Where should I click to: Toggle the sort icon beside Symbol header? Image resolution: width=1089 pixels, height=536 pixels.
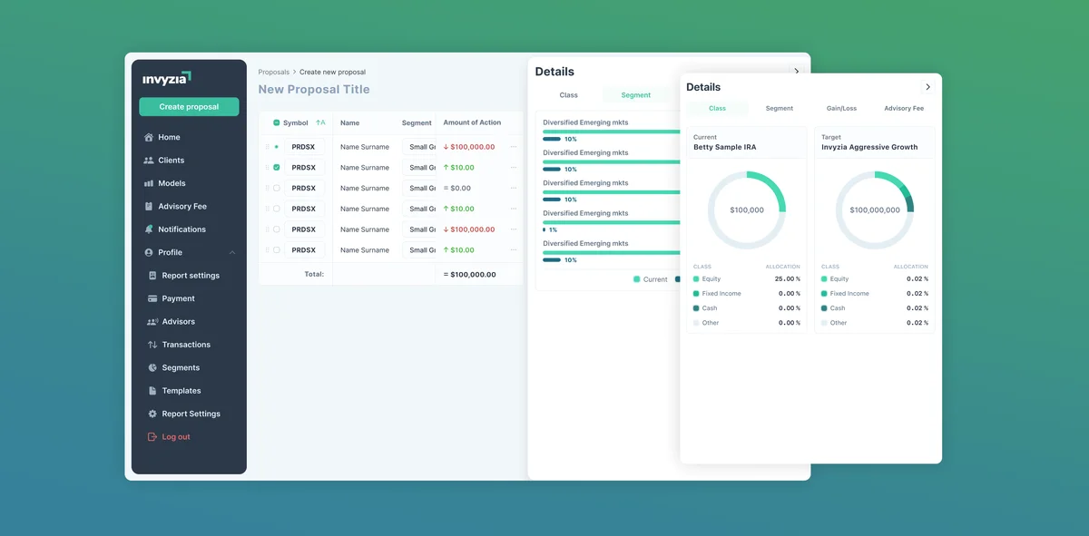[x=320, y=122]
